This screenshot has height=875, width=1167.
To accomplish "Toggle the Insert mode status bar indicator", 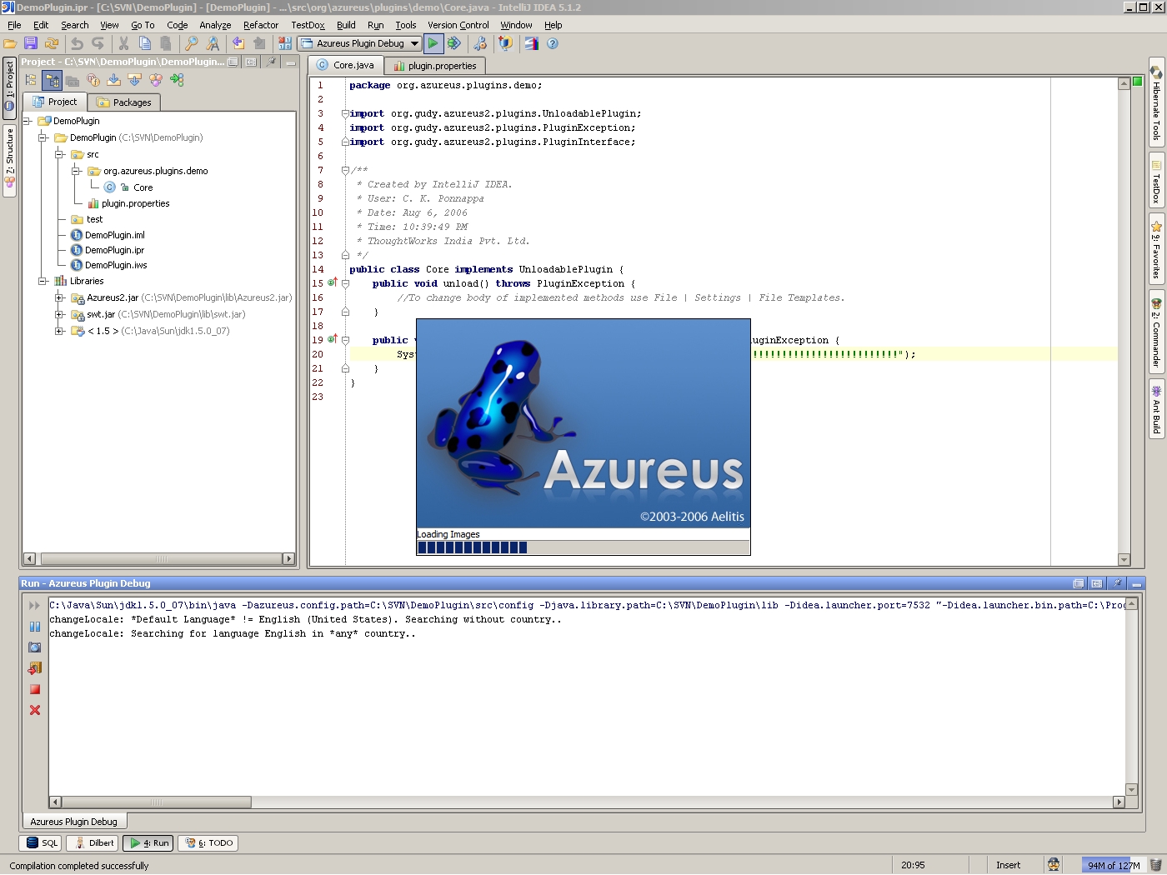I will click(x=1008, y=865).
